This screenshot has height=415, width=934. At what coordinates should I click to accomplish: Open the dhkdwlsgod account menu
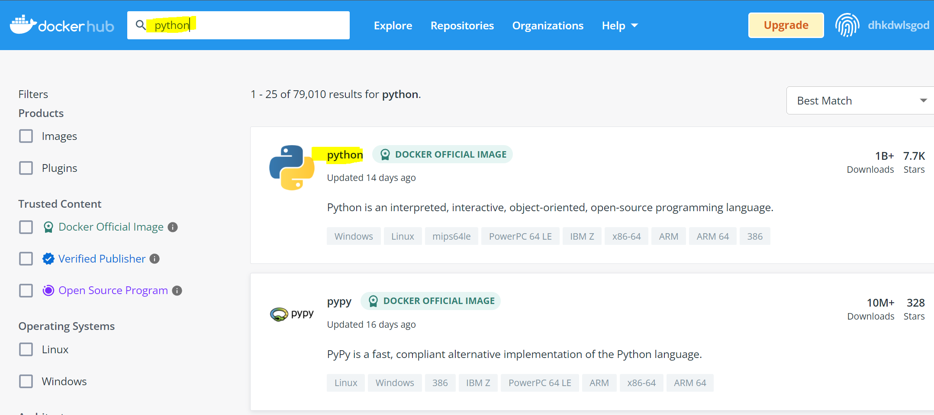(x=899, y=25)
